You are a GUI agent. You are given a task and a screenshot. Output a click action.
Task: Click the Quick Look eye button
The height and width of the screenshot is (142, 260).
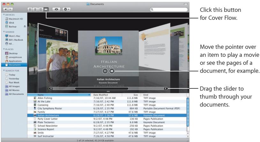[56, 10]
